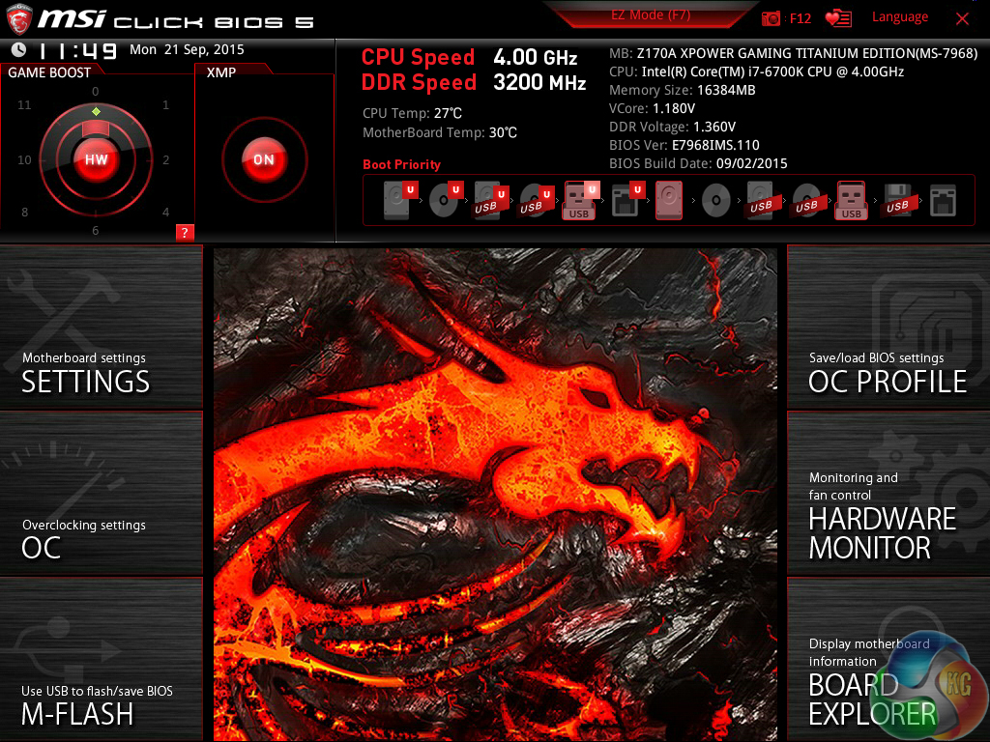Set Game Boost dial to stage 0

(96, 92)
